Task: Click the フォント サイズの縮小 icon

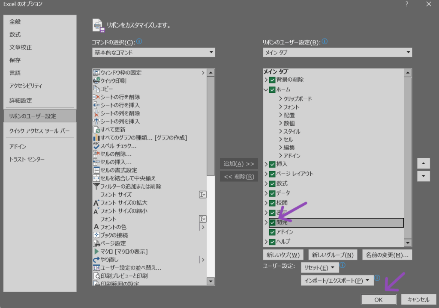Action: coord(96,211)
